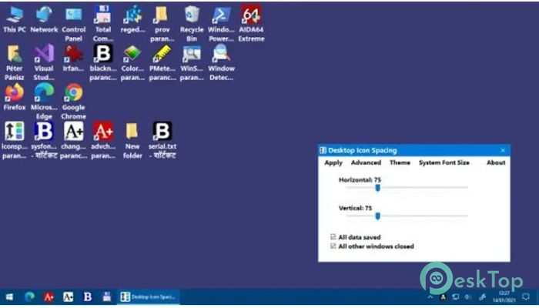
Task: Click white A+ taskbar icon
Action: point(68,296)
